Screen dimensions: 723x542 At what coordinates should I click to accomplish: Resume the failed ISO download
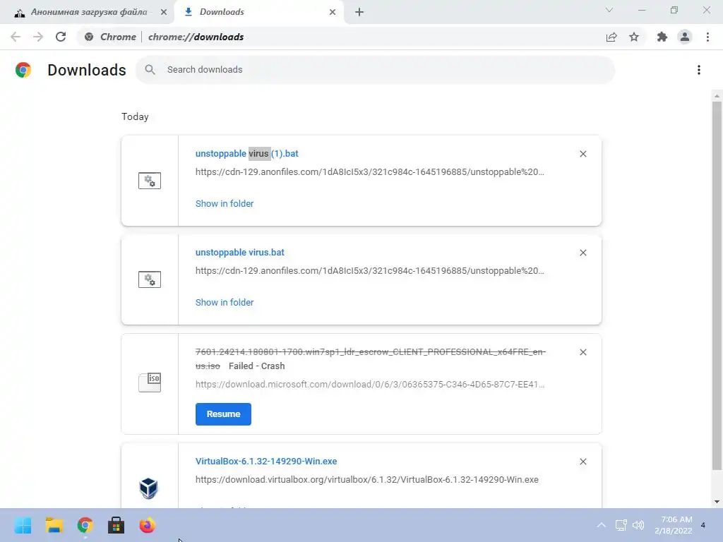pos(223,414)
